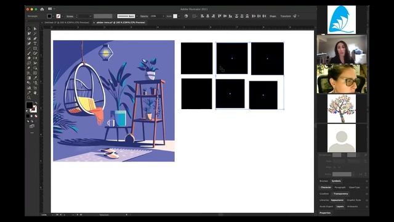Click Horizontal Align Left icon
The width and height of the screenshot is (394, 222).
pos(203,16)
